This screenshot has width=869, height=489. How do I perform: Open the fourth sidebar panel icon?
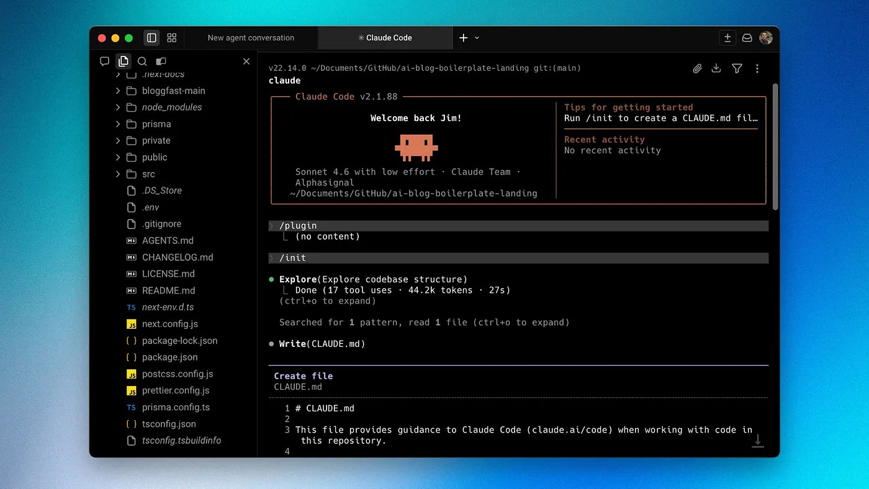click(161, 61)
